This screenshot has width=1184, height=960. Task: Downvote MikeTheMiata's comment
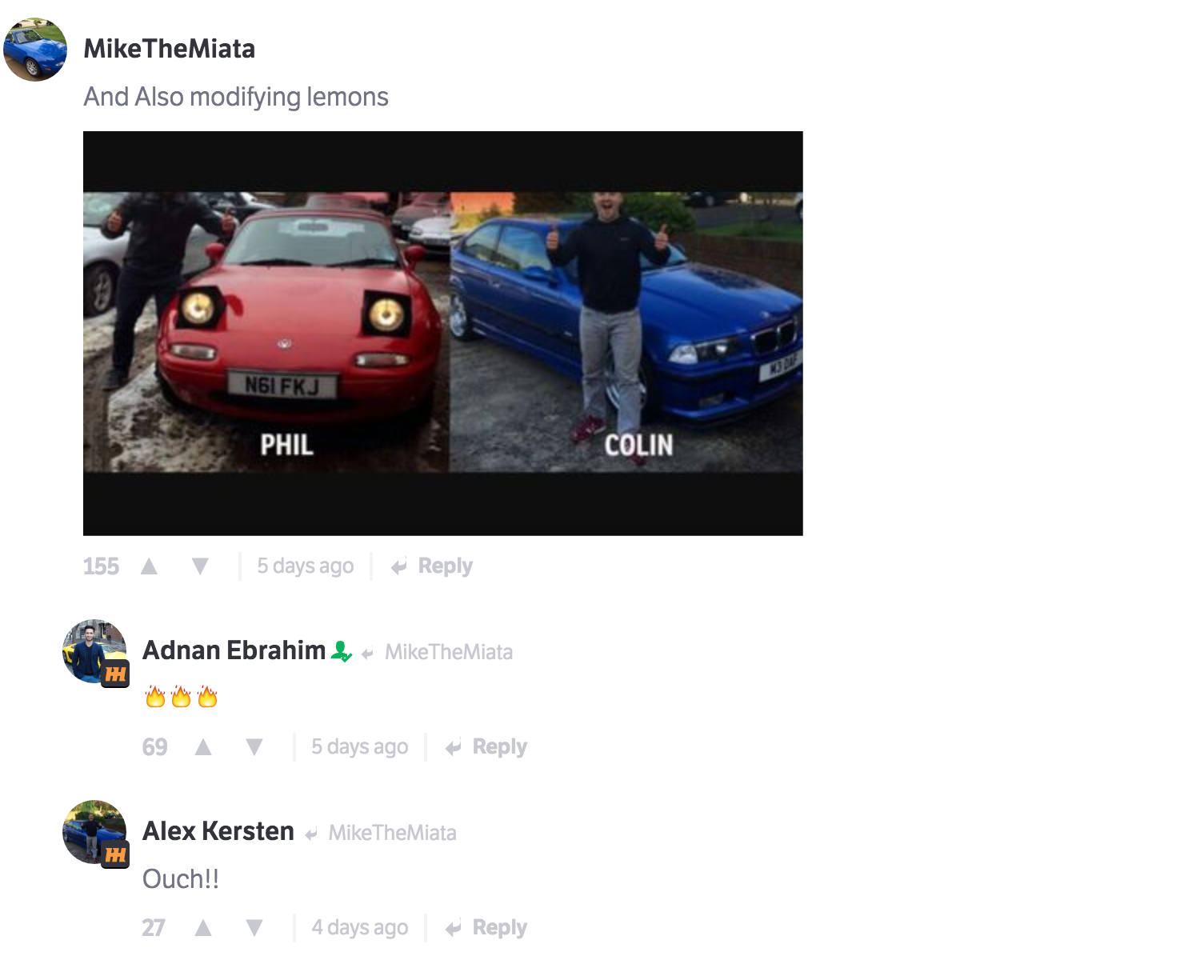pos(200,566)
